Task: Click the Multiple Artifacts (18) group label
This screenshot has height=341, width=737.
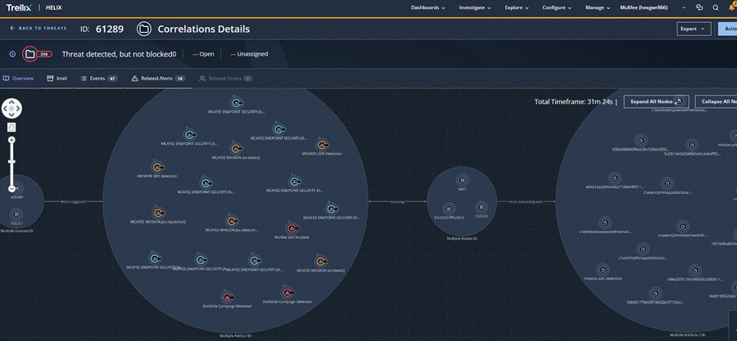Action: point(690,335)
